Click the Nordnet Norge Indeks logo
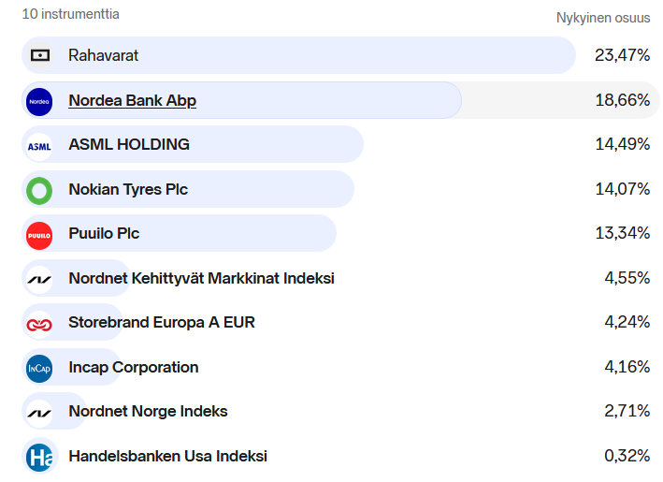The height and width of the screenshot is (482, 663). pyautogui.click(x=39, y=412)
